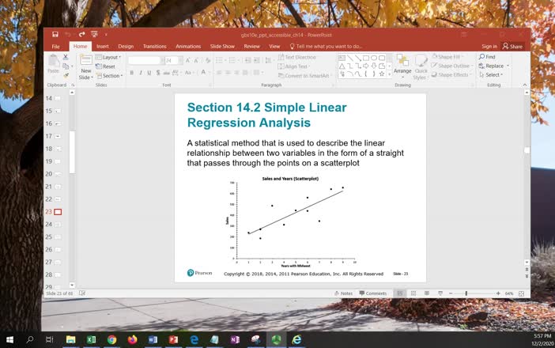Adjust the zoom slider in status bar
Viewport: 555px width, 348px height.
(466, 293)
